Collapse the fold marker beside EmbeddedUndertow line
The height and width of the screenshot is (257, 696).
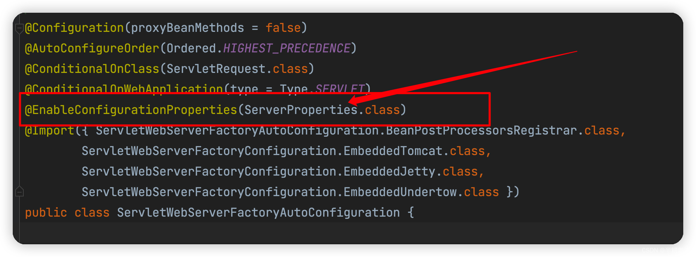(x=19, y=192)
